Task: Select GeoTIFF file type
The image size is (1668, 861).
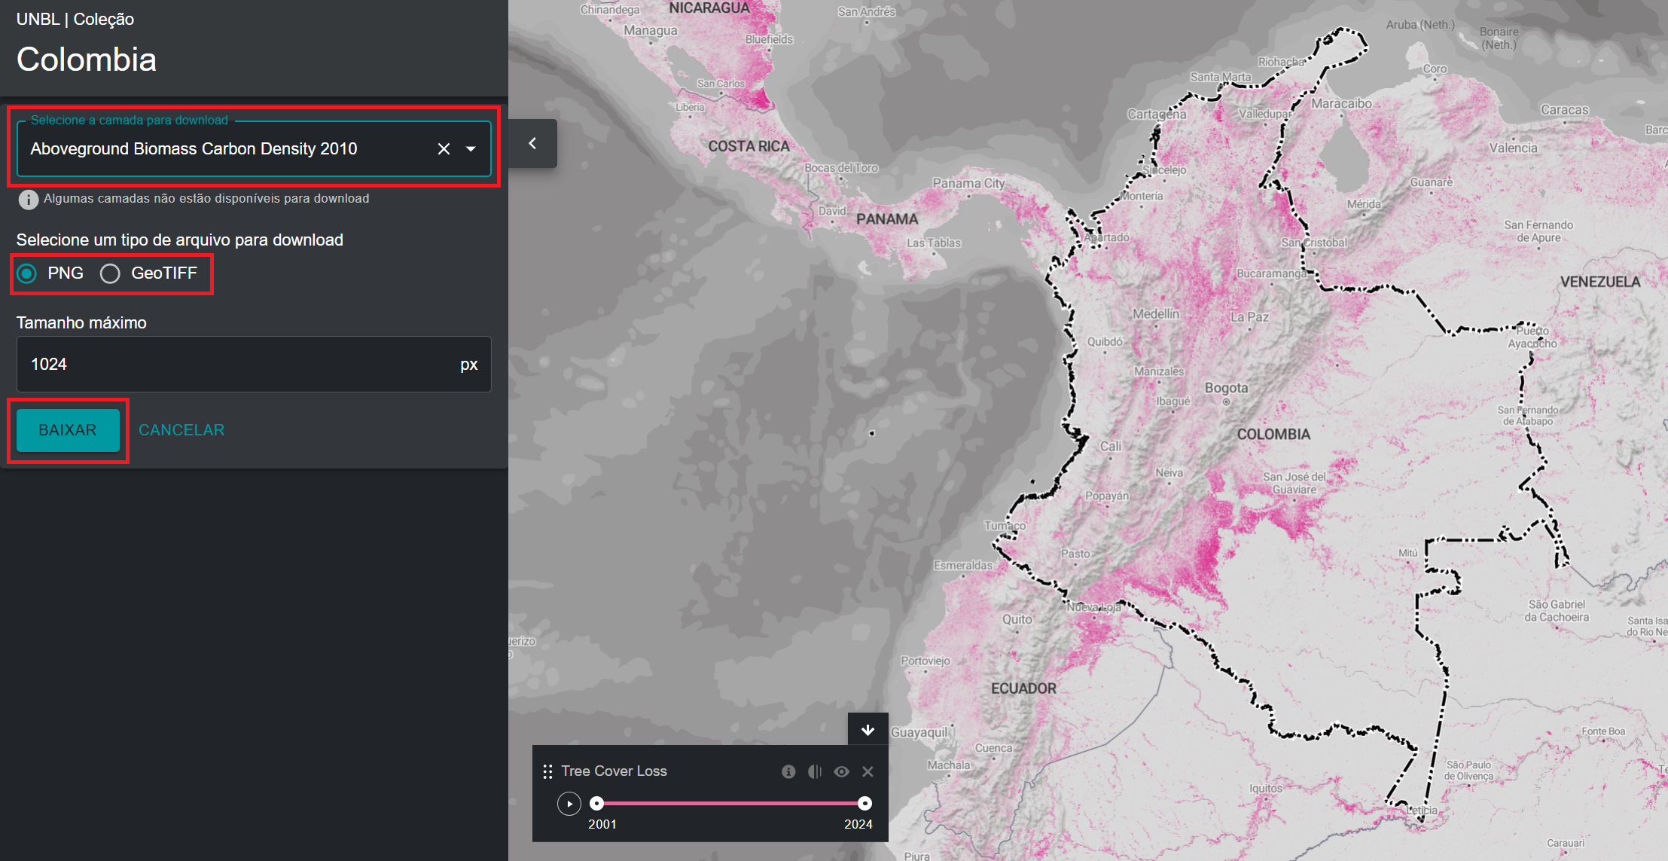Action: coord(110,273)
